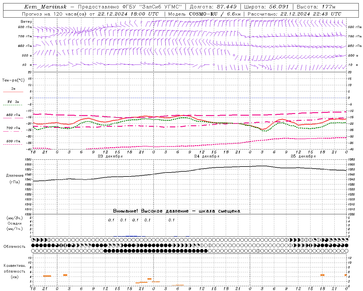The height and width of the screenshot is (291, 363).
Task: Click the '25 декабря' date label
Action: (303, 156)
